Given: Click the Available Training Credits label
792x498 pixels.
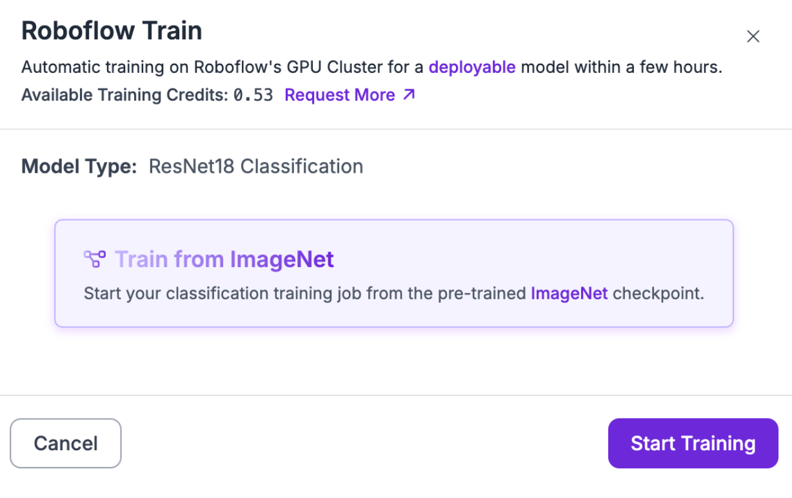Looking at the screenshot, I should click(124, 95).
